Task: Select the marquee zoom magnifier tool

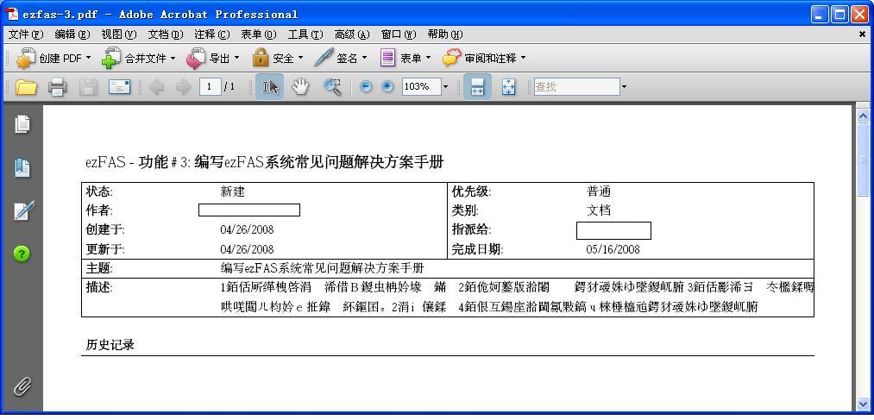Action: [x=333, y=87]
